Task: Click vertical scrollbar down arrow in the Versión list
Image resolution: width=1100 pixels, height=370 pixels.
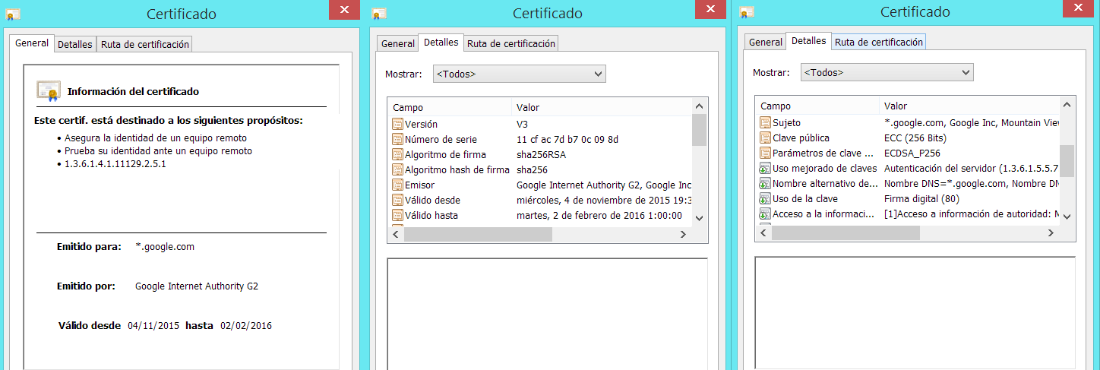Action: tap(700, 218)
